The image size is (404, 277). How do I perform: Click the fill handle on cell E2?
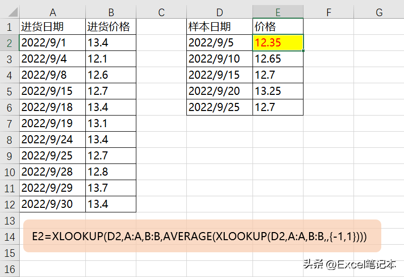(x=303, y=51)
